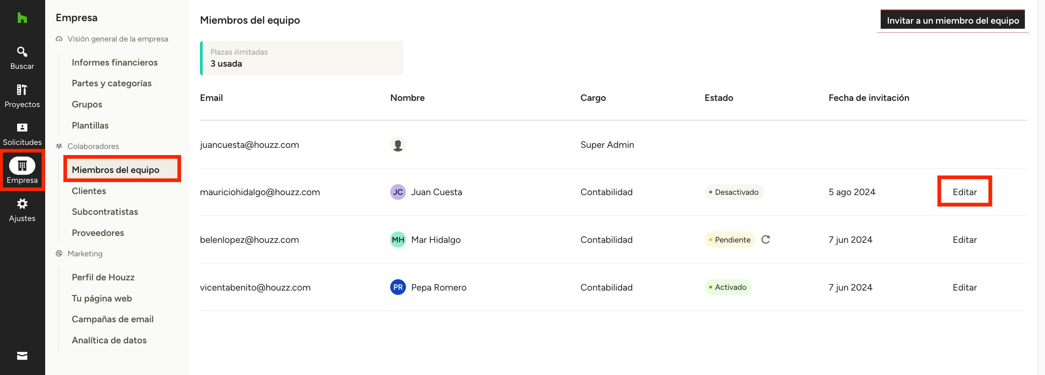Edit the mauriciohidalgo@houzz.com member

[x=964, y=192]
